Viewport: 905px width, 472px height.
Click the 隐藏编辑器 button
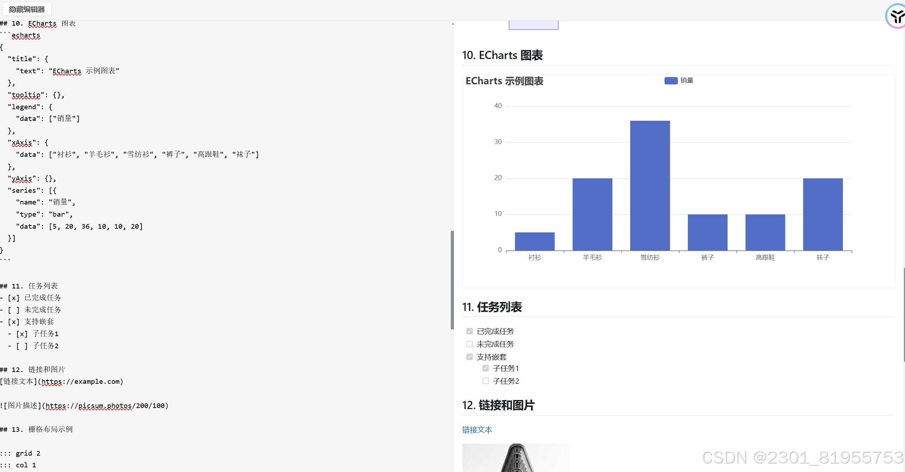[27, 9]
